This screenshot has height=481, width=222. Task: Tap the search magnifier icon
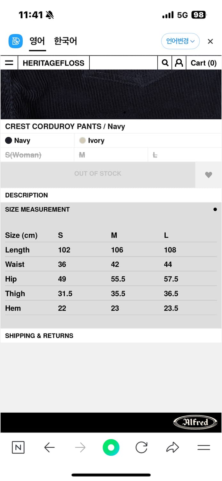[x=165, y=63]
